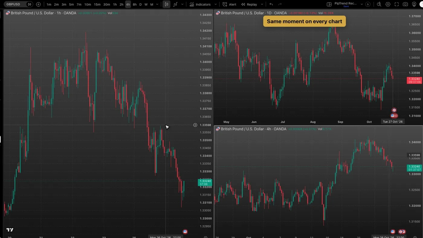
Task: Choose the 15m interval
Action: (x=97, y=4)
